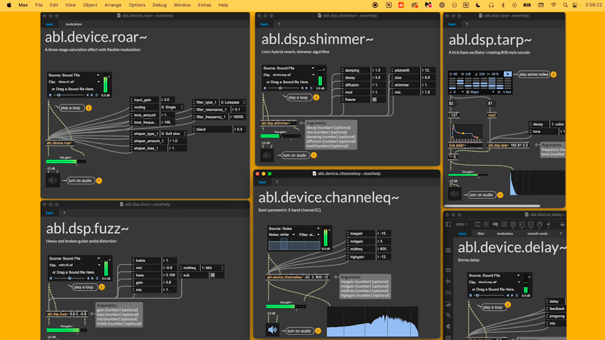Open the plug-in icon in delay sidebar
Image resolution: width=605 pixels, height=340 pixels.
point(448,326)
